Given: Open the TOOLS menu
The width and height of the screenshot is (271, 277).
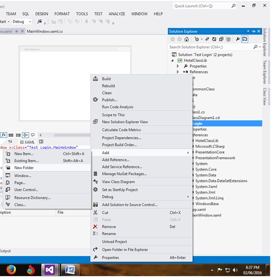Looking at the screenshot, I should click(x=82, y=14).
